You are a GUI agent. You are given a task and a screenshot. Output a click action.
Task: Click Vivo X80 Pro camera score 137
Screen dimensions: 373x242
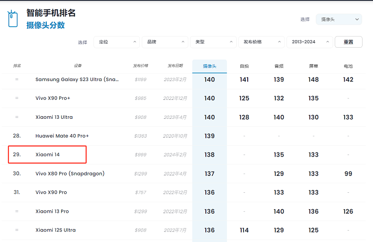(209, 174)
